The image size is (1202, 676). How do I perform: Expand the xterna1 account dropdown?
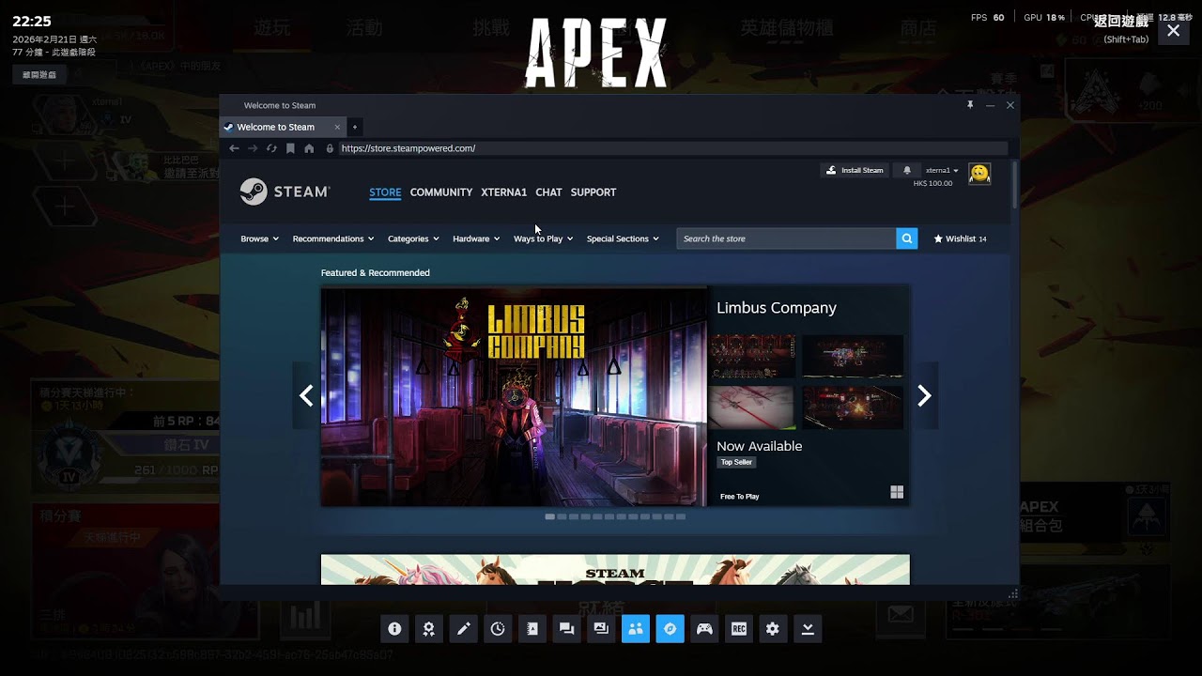click(x=942, y=170)
